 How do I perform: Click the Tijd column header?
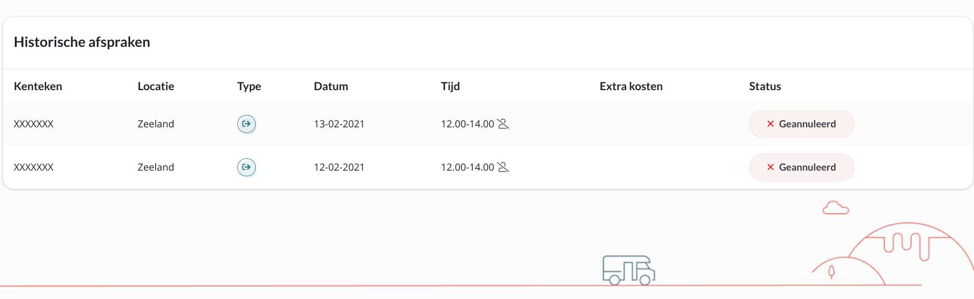[450, 86]
